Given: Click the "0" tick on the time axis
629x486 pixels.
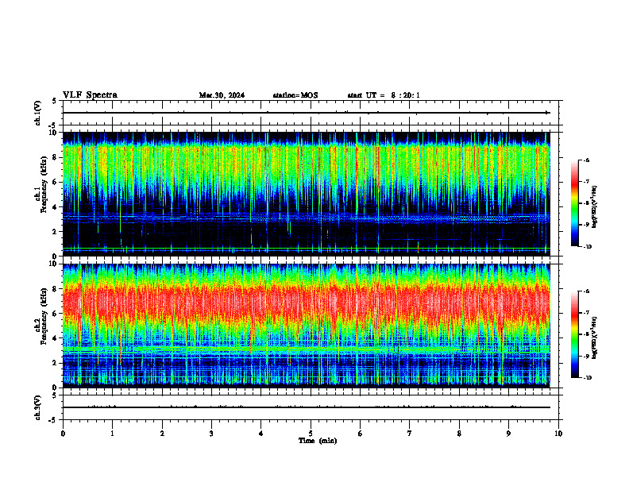Looking at the screenshot, I should pyautogui.click(x=63, y=434).
